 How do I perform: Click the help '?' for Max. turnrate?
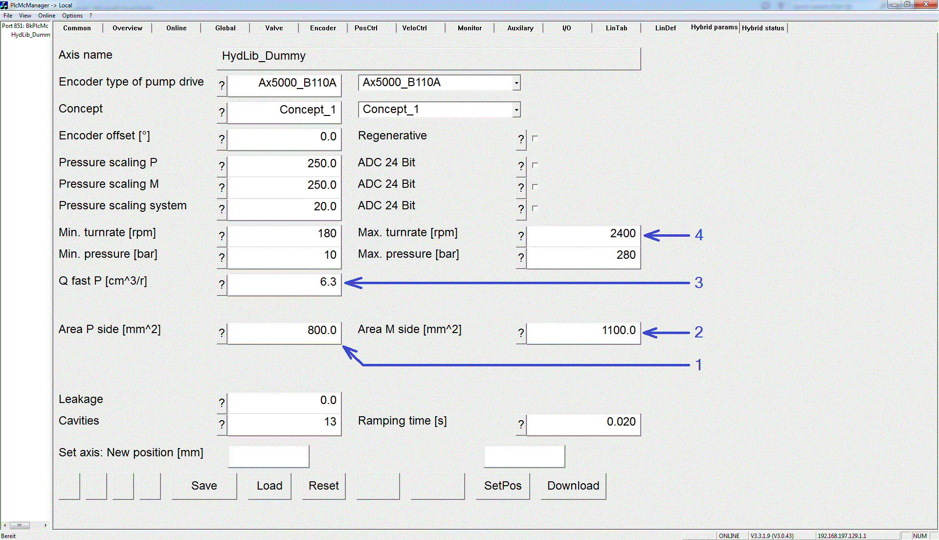coord(521,236)
